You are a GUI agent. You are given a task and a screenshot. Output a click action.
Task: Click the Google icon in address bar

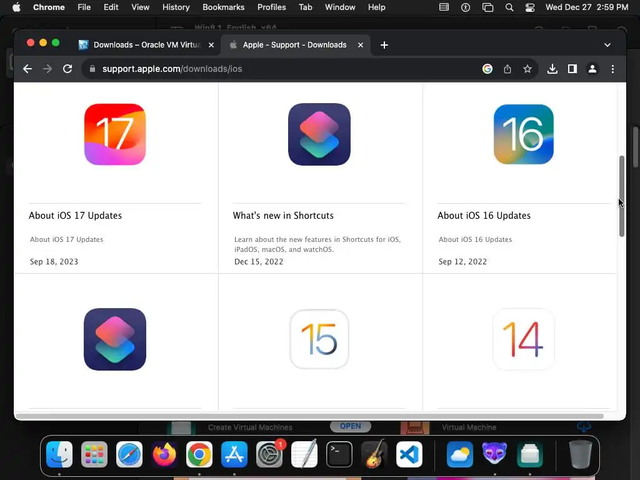coord(487,69)
